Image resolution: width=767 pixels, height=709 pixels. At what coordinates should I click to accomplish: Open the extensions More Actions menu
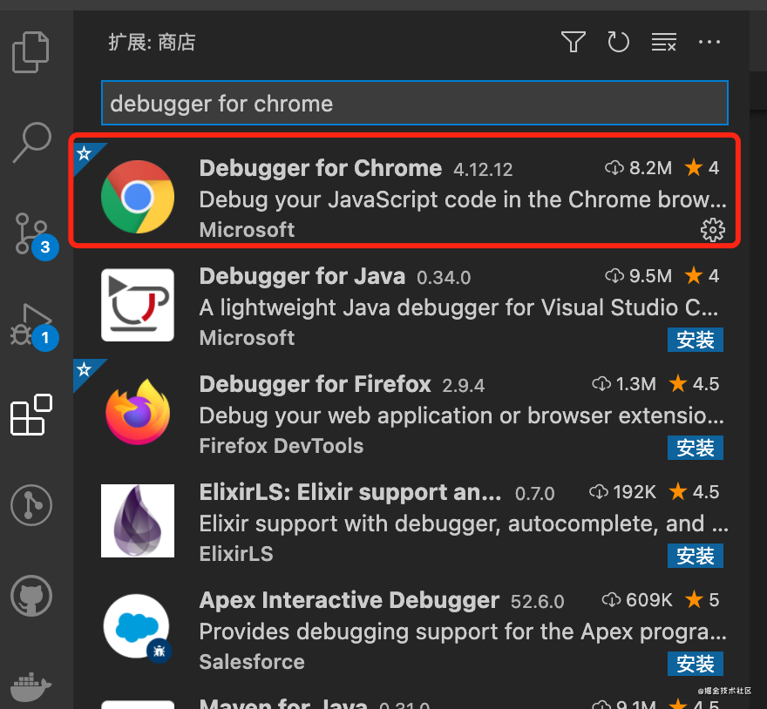709,42
